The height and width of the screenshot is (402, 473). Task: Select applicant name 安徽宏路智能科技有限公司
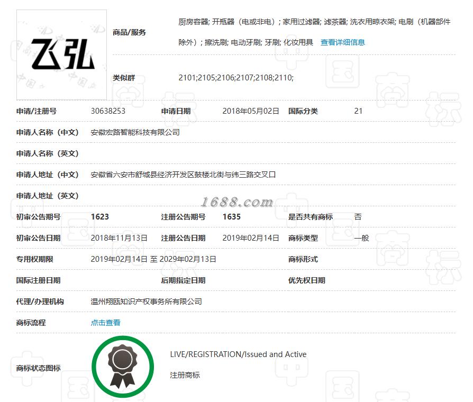point(135,132)
